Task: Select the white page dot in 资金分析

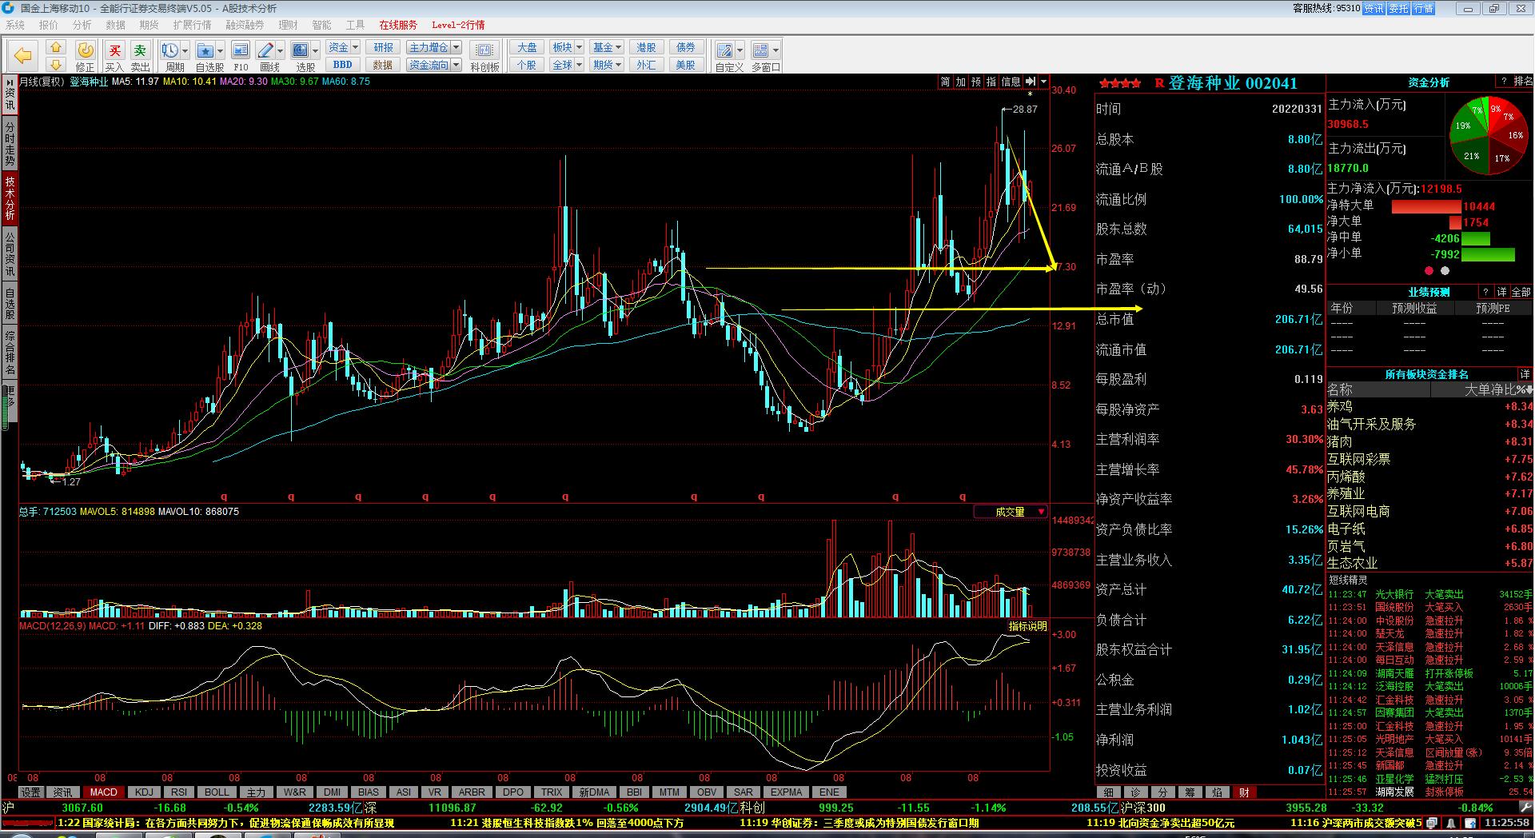Action: (x=1445, y=271)
